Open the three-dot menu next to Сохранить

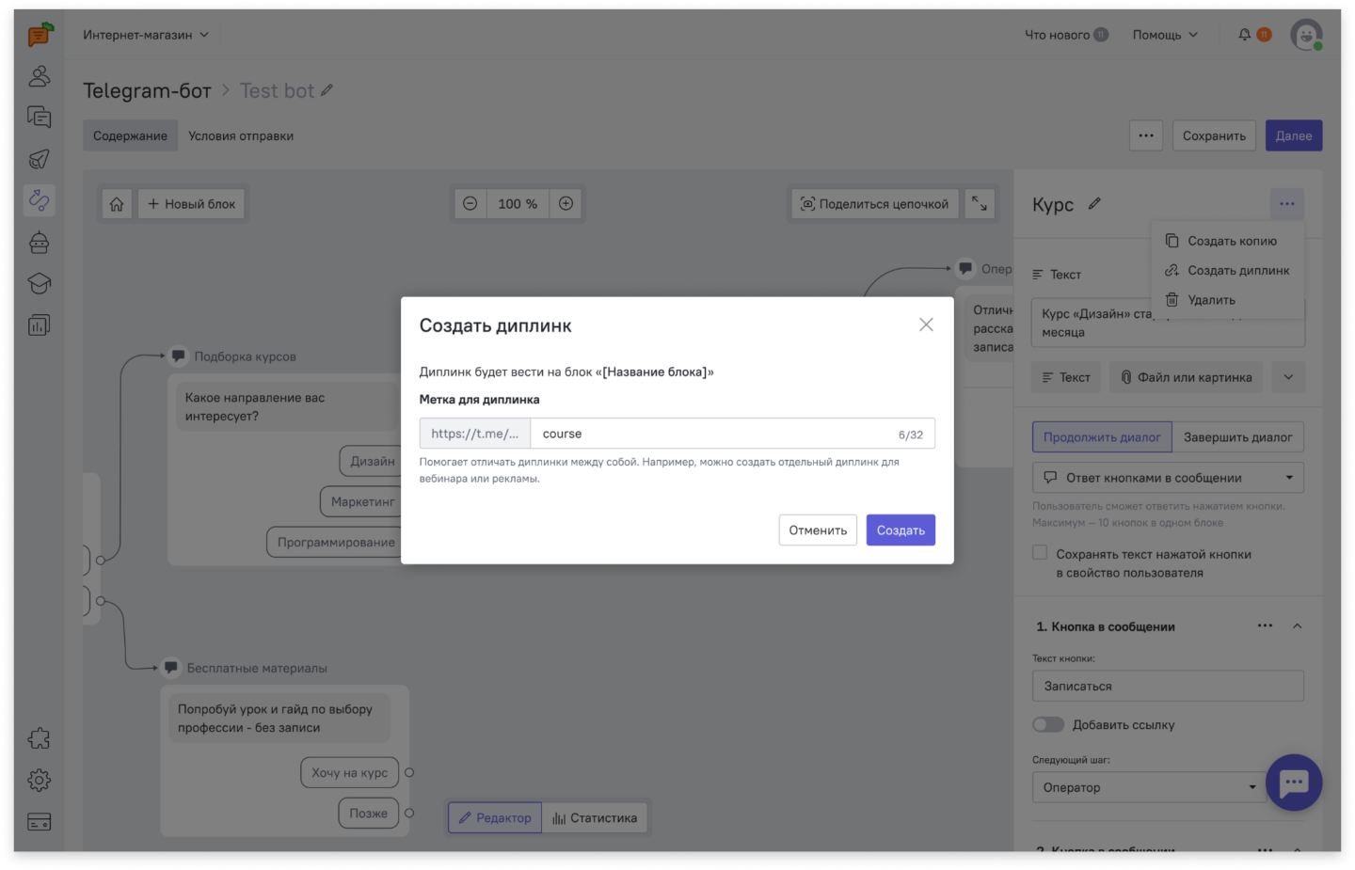[1146, 135]
